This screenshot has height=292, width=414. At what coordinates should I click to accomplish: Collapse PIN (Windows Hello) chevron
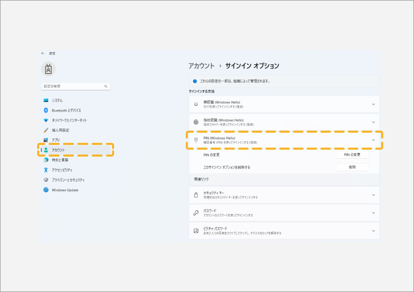pos(373,140)
